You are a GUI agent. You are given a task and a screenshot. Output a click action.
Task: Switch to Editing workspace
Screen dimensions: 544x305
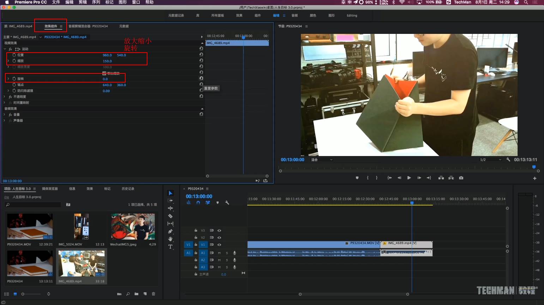click(x=352, y=16)
